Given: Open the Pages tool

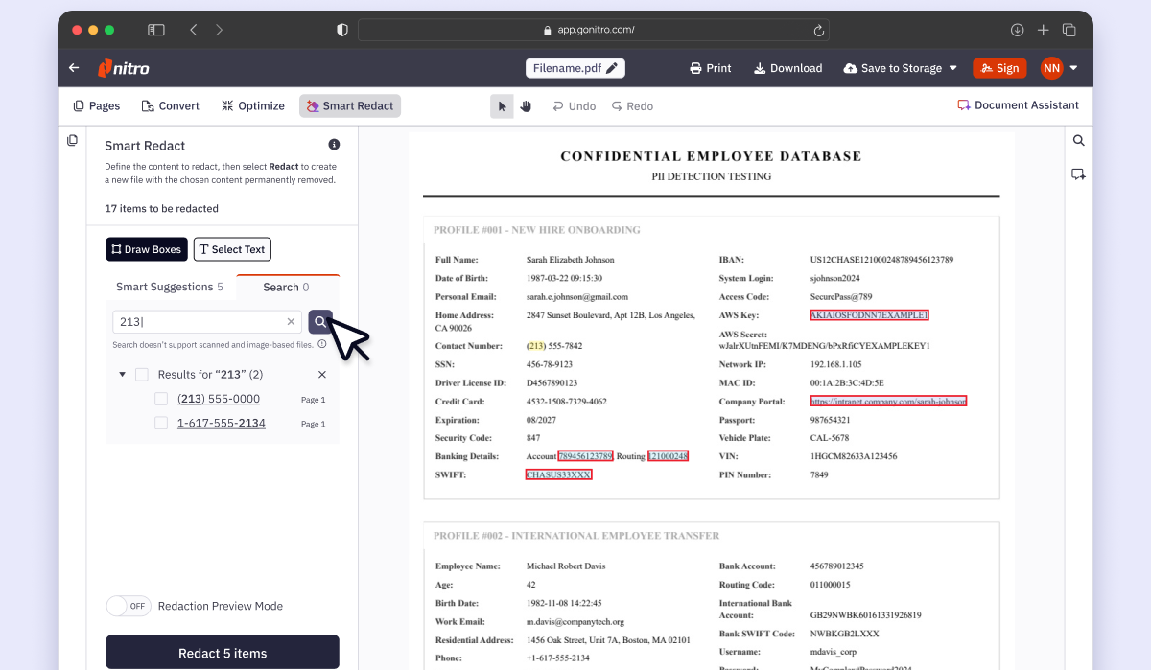Looking at the screenshot, I should pos(97,106).
